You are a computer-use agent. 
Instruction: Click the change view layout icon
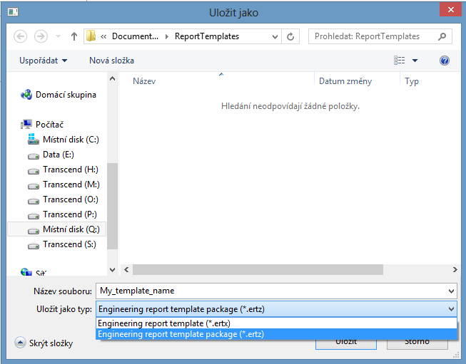click(400, 61)
